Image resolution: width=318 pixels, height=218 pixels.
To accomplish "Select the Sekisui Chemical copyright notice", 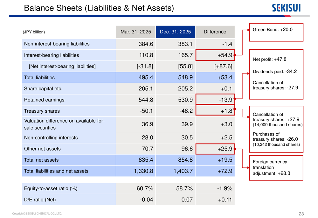I will click(37, 214).
